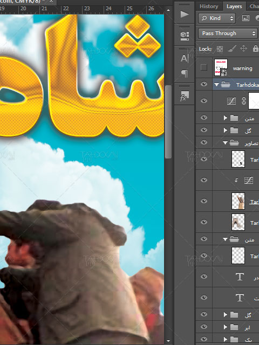Image resolution: width=259 pixels, height=345 pixels.
Task: Hide the raised-arm statue layer
Action: (x=204, y=201)
